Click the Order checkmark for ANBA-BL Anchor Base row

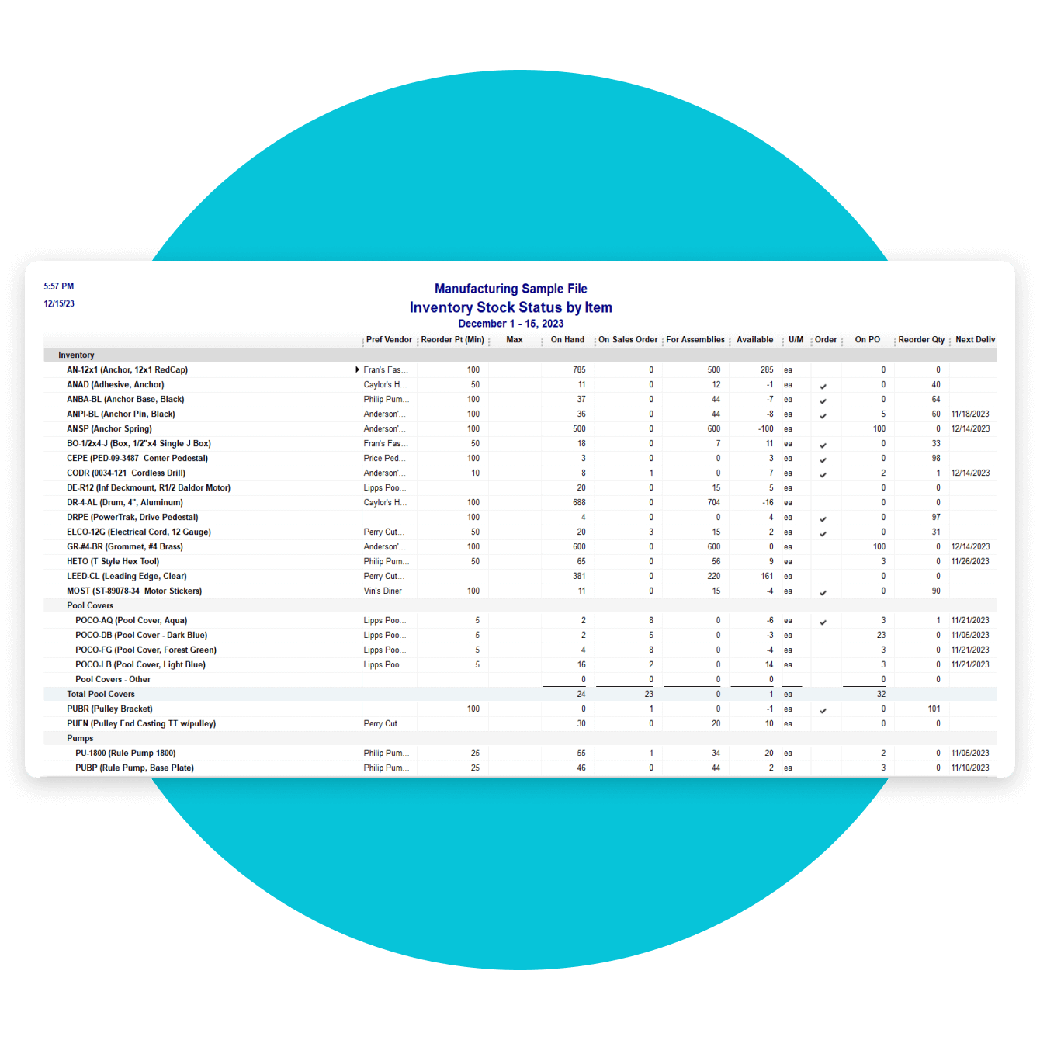[823, 400]
